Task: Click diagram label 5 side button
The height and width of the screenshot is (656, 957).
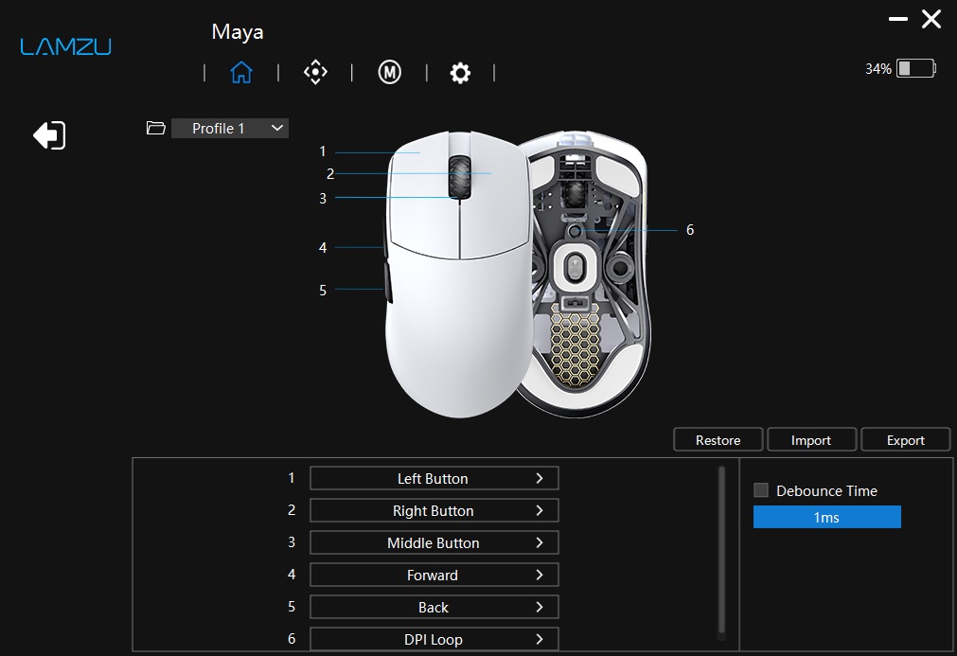Action: pyautogui.click(x=323, y=291)
